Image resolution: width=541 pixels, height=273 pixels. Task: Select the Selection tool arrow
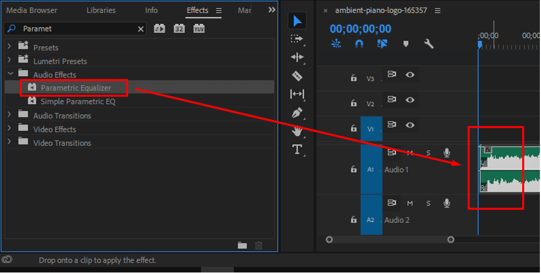(x=297, y=20)
